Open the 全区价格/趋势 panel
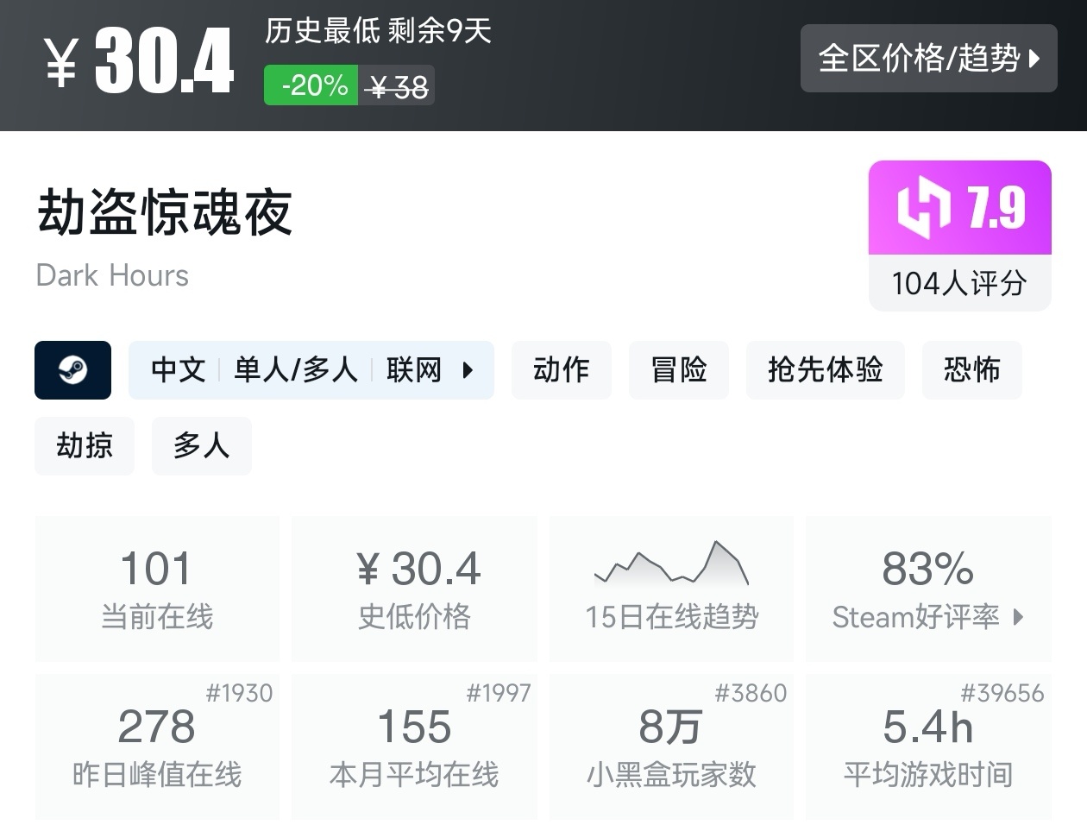This screenshot has width=1087, height=825. click(929, 59)
